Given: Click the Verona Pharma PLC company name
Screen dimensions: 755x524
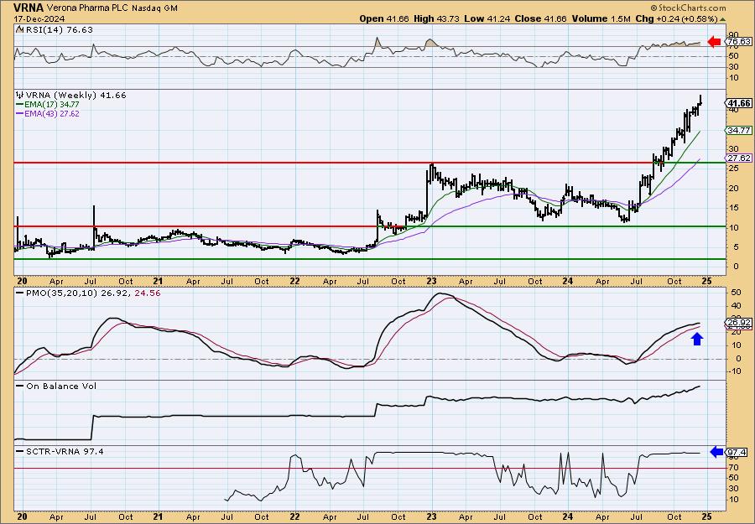Looking at the screenshot, I should (x=86, y=8).
